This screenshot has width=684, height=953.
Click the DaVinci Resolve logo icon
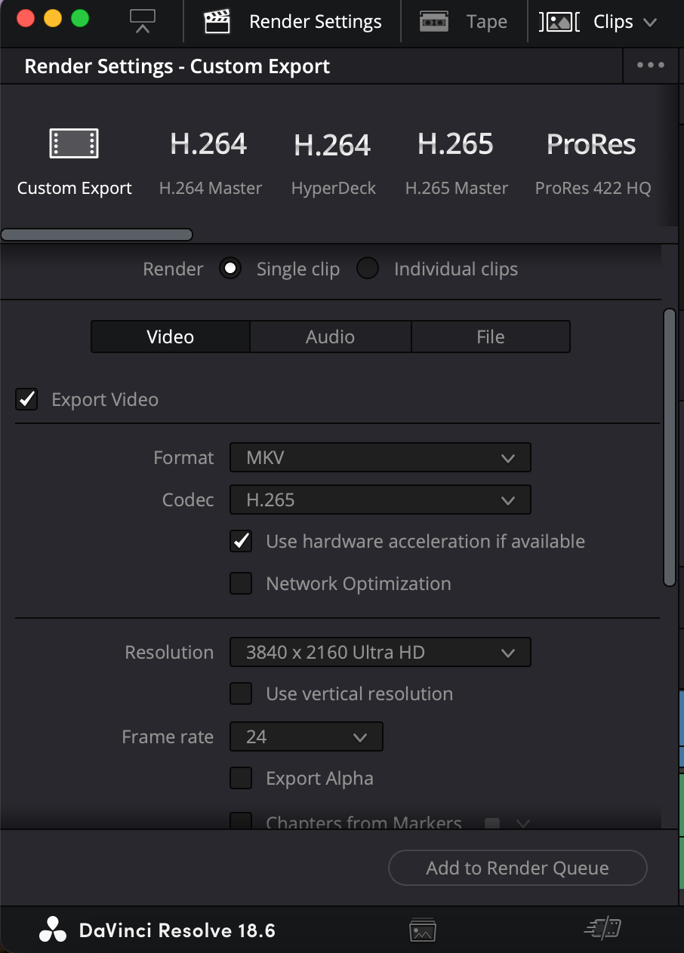tap(53, 930)
